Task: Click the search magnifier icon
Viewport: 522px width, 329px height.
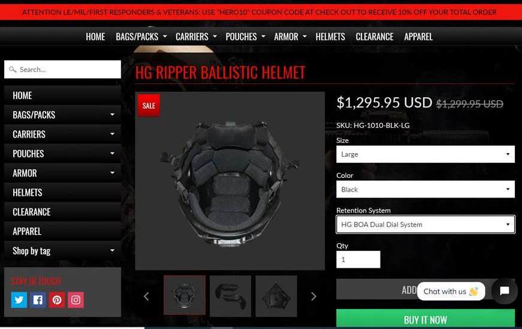Action: click(13, 69)
